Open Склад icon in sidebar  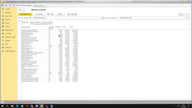[x=3, y=27]
